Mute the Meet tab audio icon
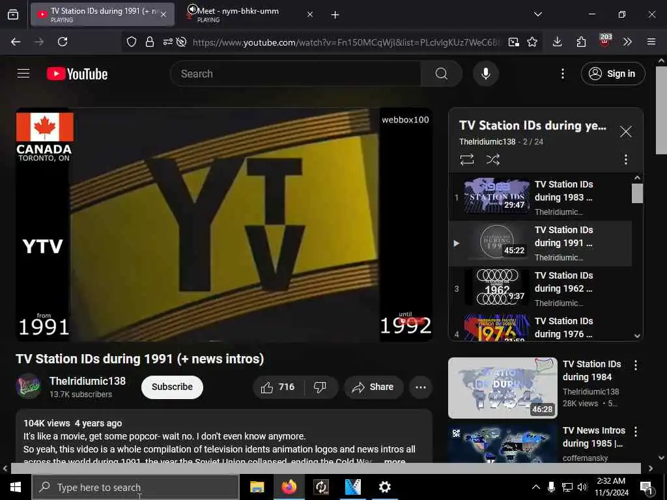 tap(192, 9)
